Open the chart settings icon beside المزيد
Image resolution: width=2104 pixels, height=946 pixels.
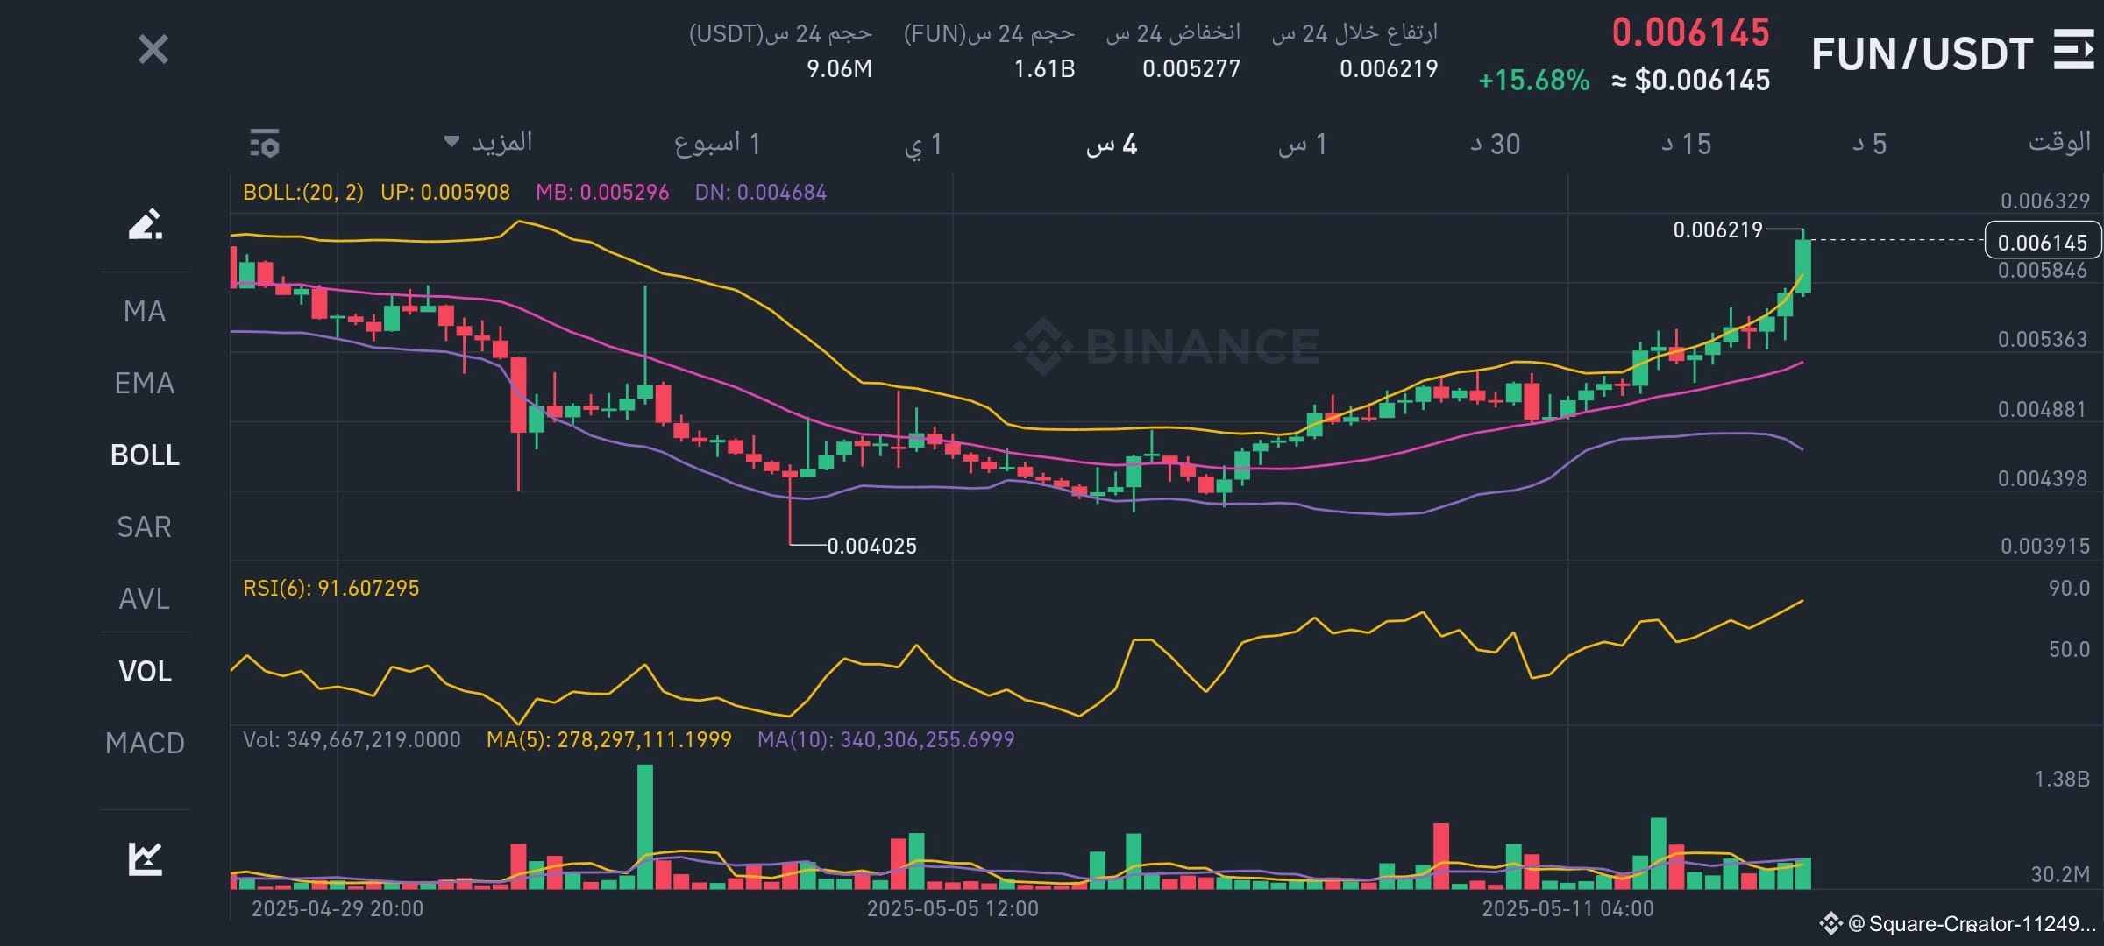[264, 143]
